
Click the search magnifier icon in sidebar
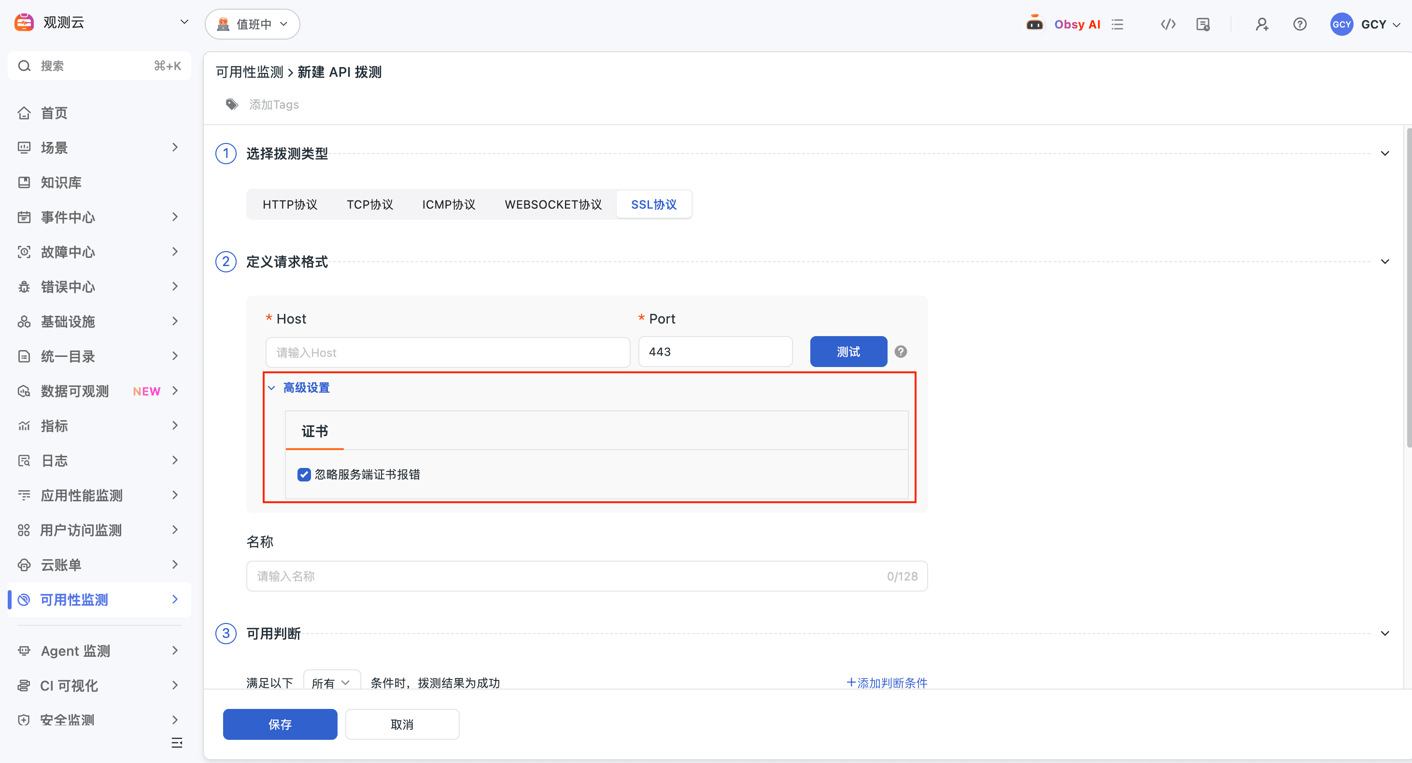pos(24,66)
